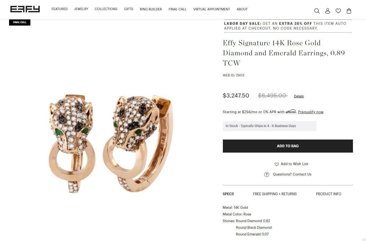Open the shopping bag icon

pyautogui.click(x=349, y=11)
